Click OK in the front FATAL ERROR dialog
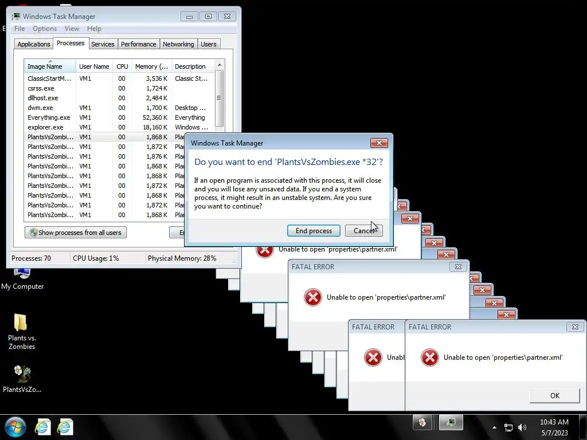This screenshot has height=440, width=587. (554, 395)
